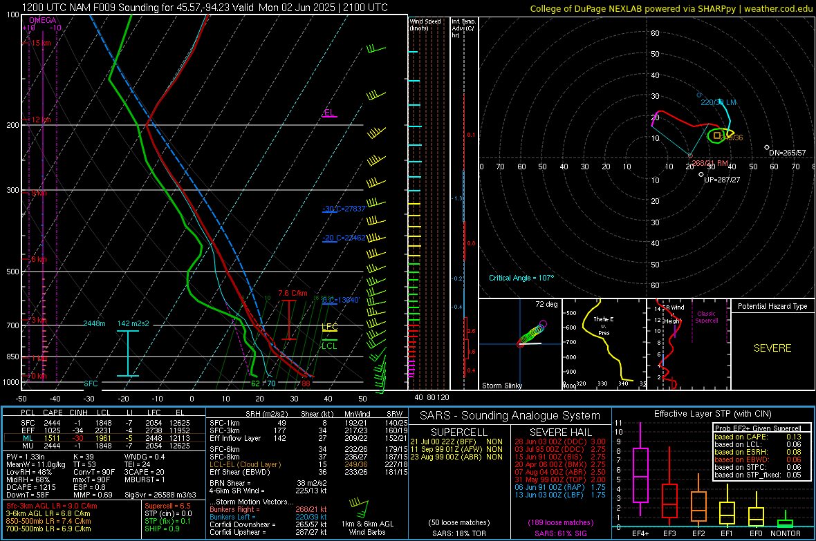Click the DN=265/57 hodograph label
Image resolution: width=816 pixels, height=541 pixels.
tap(788, 153)
